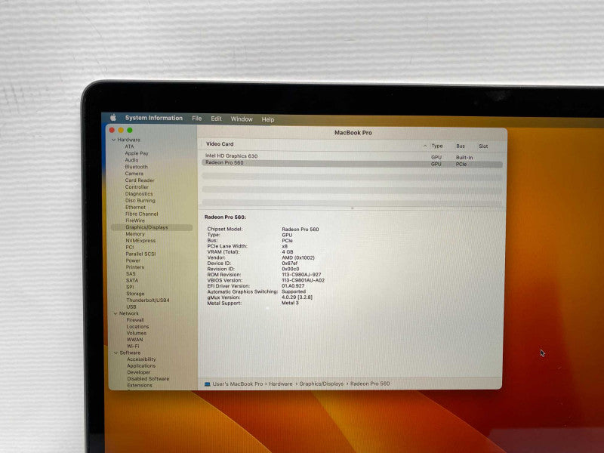Sort by the Slot column header
The image size is (604, 453).
(483, 146)
